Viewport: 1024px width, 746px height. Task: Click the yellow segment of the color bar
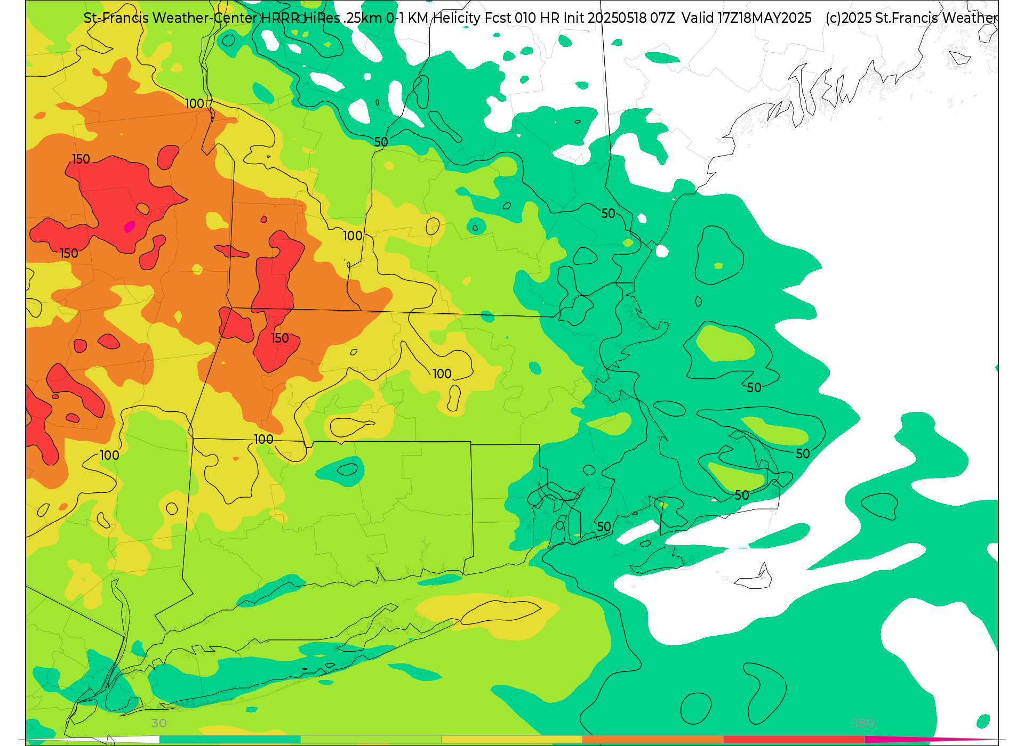(x=512, y=739)
